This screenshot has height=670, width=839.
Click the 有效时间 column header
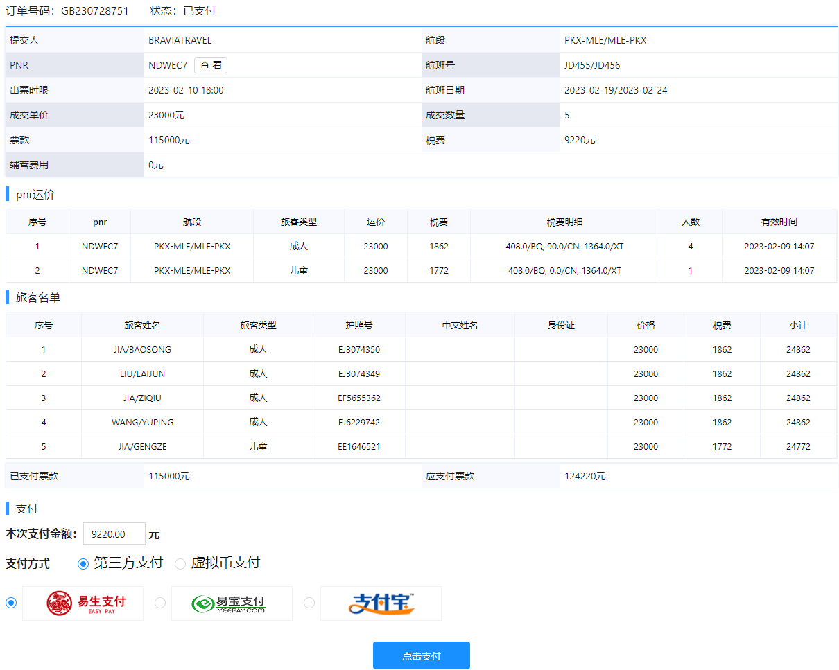pyautogui.click(x=779, y=222)
